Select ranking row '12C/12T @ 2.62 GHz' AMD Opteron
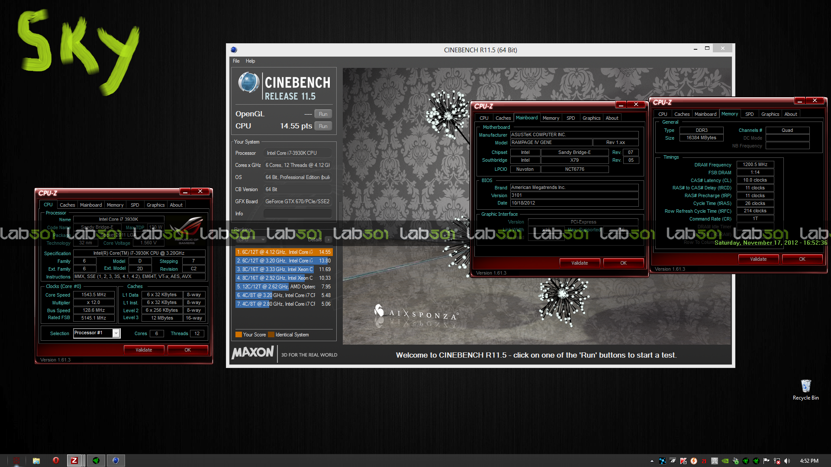The width and height of the screenshot is (831, 467). coord(284,287)
